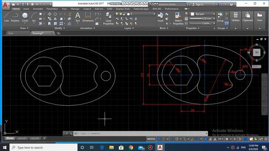Click the TOP face of ViewCube
This screenshot has width=269, height=151.
click(257, 52)
